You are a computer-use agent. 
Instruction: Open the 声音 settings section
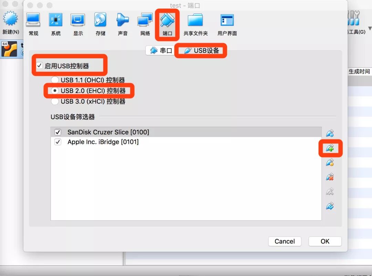click(123, 24)
